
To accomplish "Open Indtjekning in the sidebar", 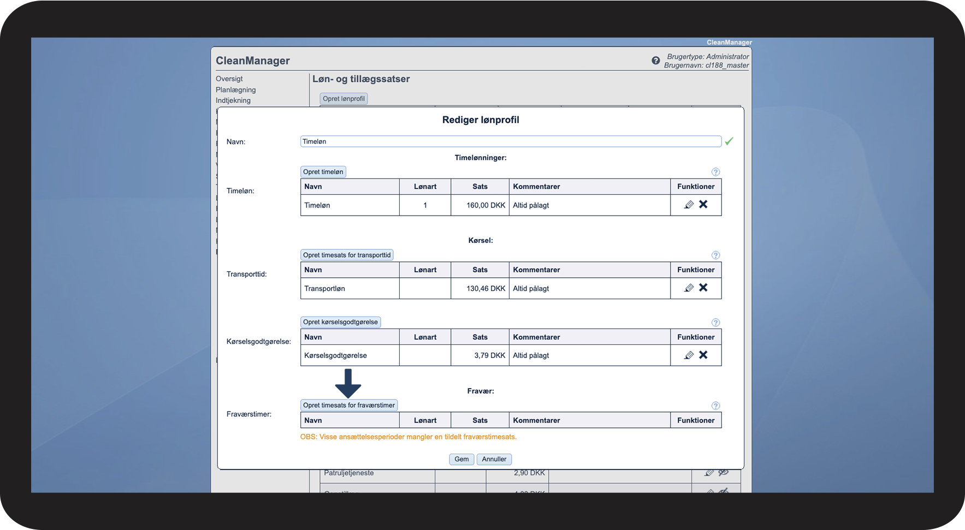I will (x=233, y=100).
